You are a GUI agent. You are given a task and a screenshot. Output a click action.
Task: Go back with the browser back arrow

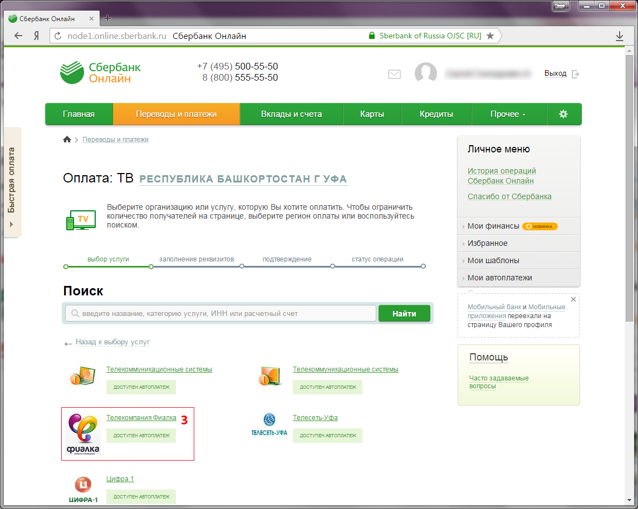(x=18, y=36)
